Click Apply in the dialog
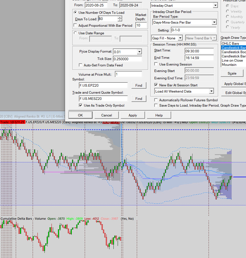This screenshot has width=246, height=258. tap(133, 115)
